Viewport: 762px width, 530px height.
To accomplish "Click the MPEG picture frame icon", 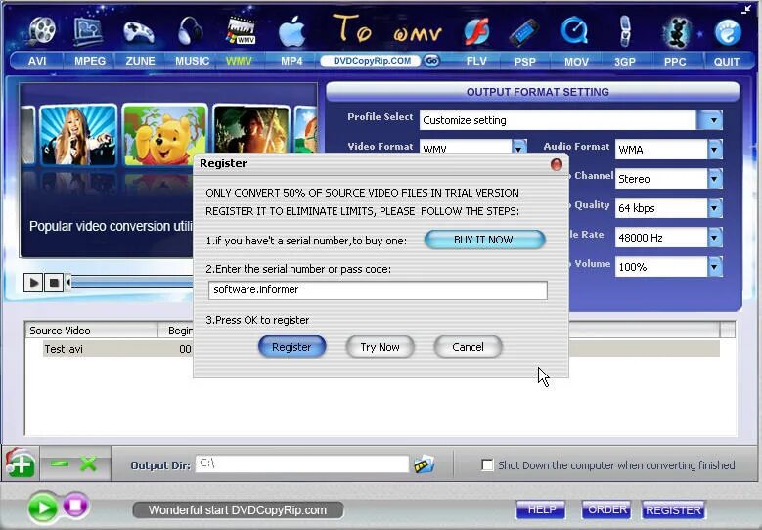I will tap(88, 30).
